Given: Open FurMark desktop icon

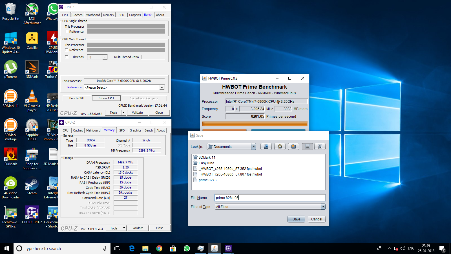Looking at the screenshot, I should click(11, 157).
